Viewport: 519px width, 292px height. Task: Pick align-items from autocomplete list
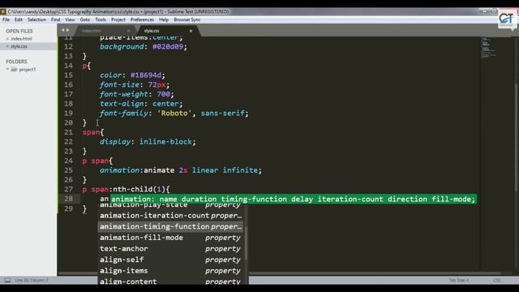(170, 271)
